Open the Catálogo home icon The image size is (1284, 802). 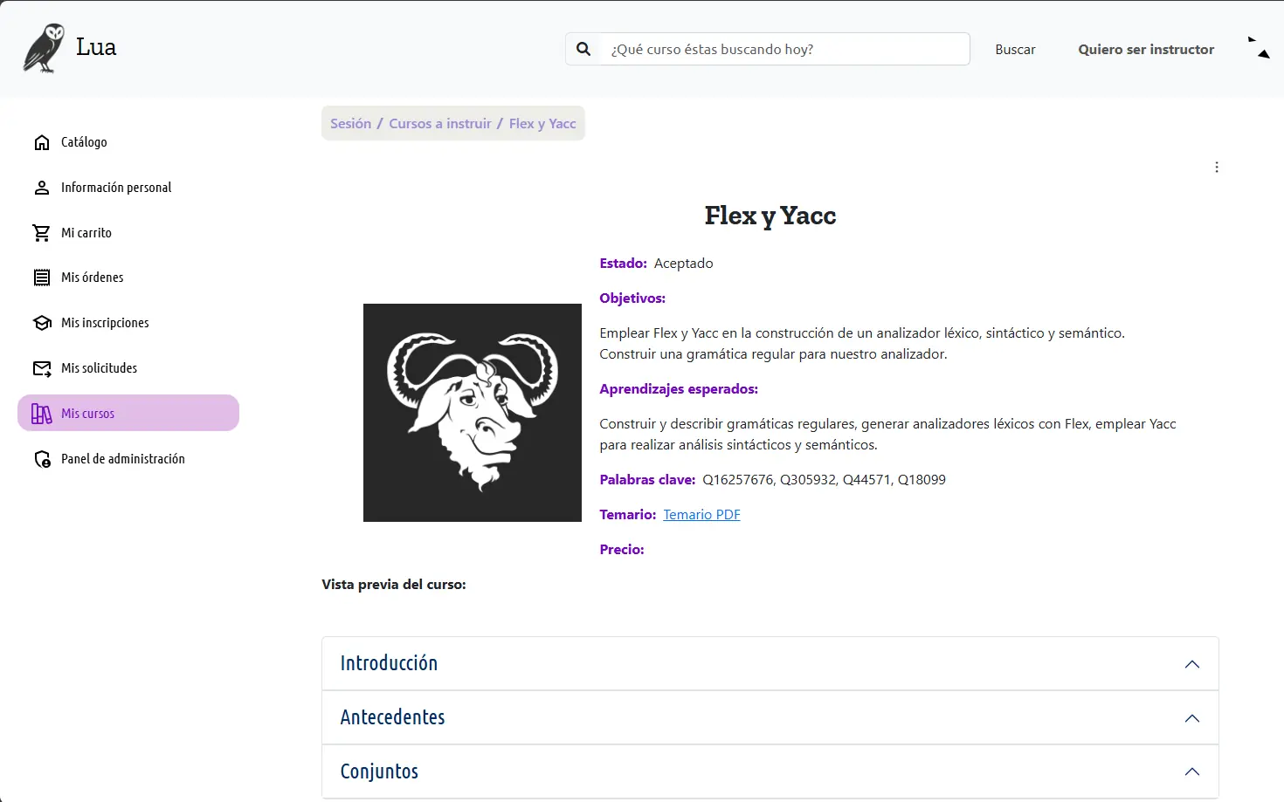42,142
